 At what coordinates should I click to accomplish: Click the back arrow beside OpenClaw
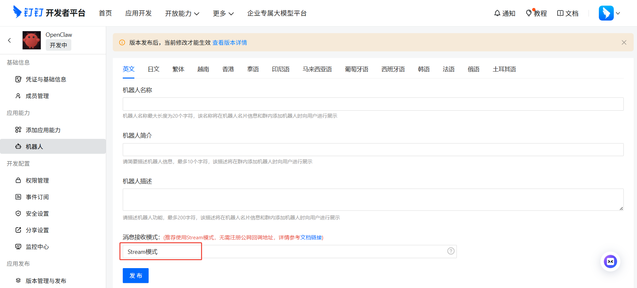9,40
